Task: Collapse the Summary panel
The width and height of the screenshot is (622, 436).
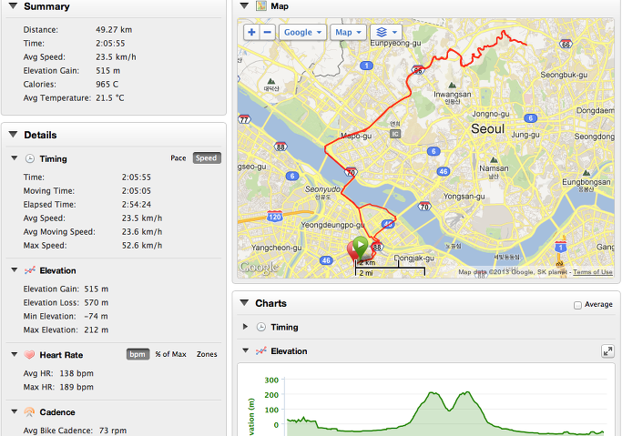Action: click(13, 6)
